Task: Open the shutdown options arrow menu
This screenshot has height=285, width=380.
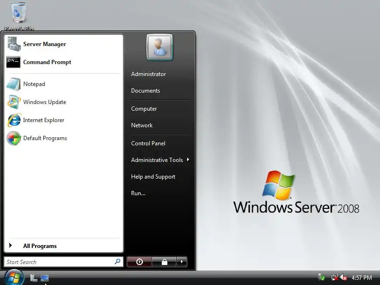Action: point(182,262)
